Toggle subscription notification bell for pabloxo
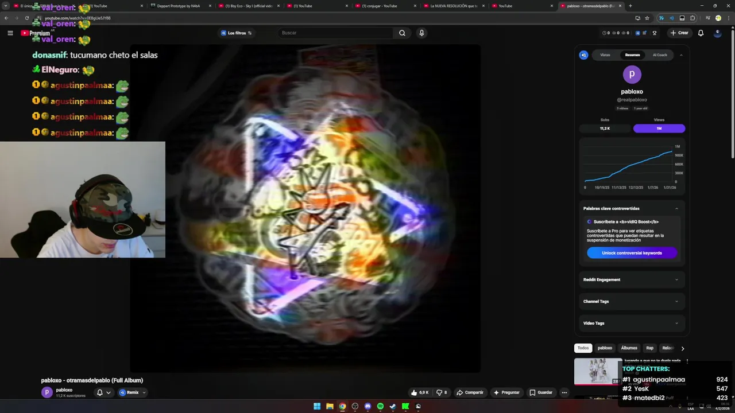The image size is (735, 413). (x=103, y=392)
